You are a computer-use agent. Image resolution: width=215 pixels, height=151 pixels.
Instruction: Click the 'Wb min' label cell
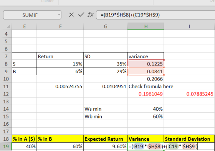coord(106,117)
